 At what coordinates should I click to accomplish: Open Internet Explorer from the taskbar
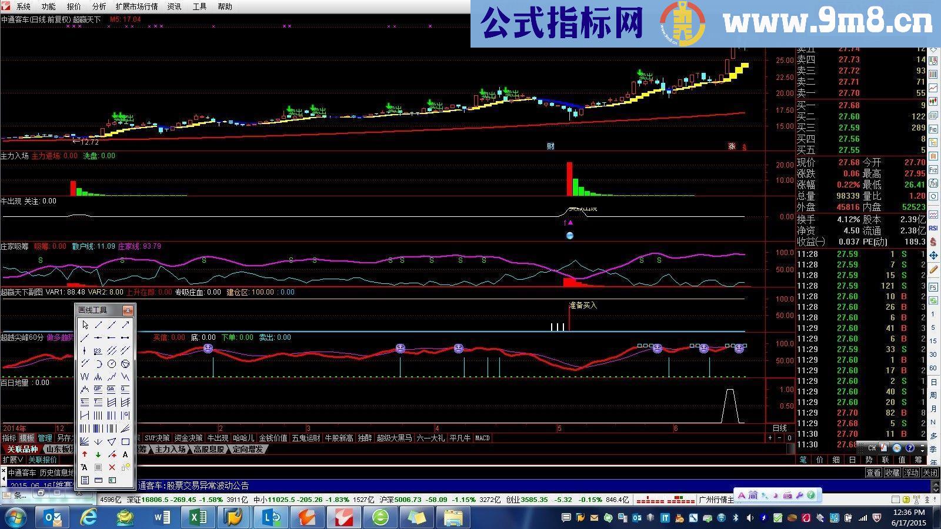89,517
